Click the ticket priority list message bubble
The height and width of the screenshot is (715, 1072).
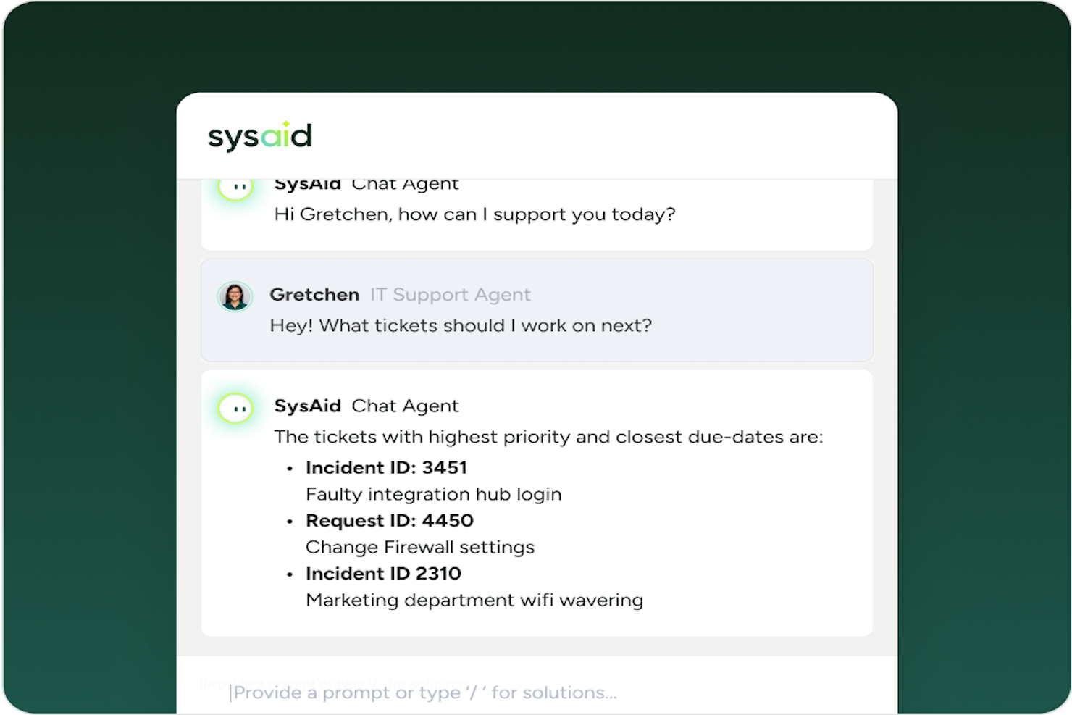coord(537,501)
